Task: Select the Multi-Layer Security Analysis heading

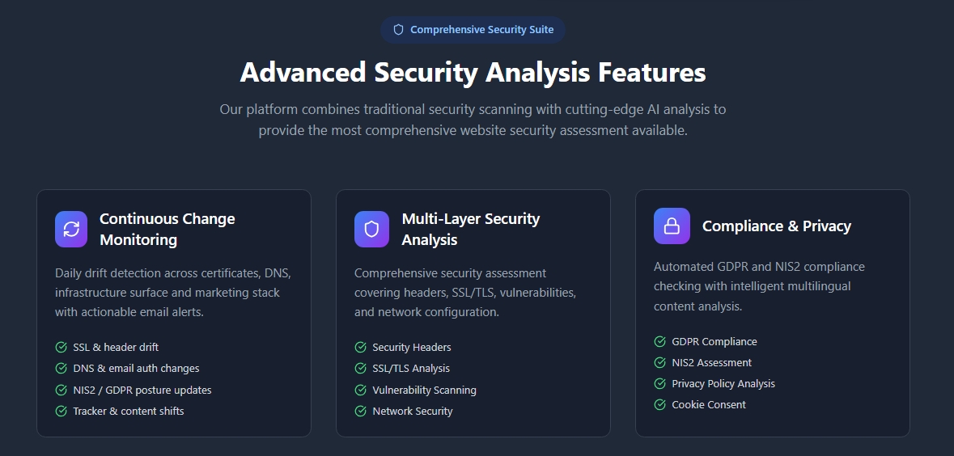Action: [x=470, y=229]
